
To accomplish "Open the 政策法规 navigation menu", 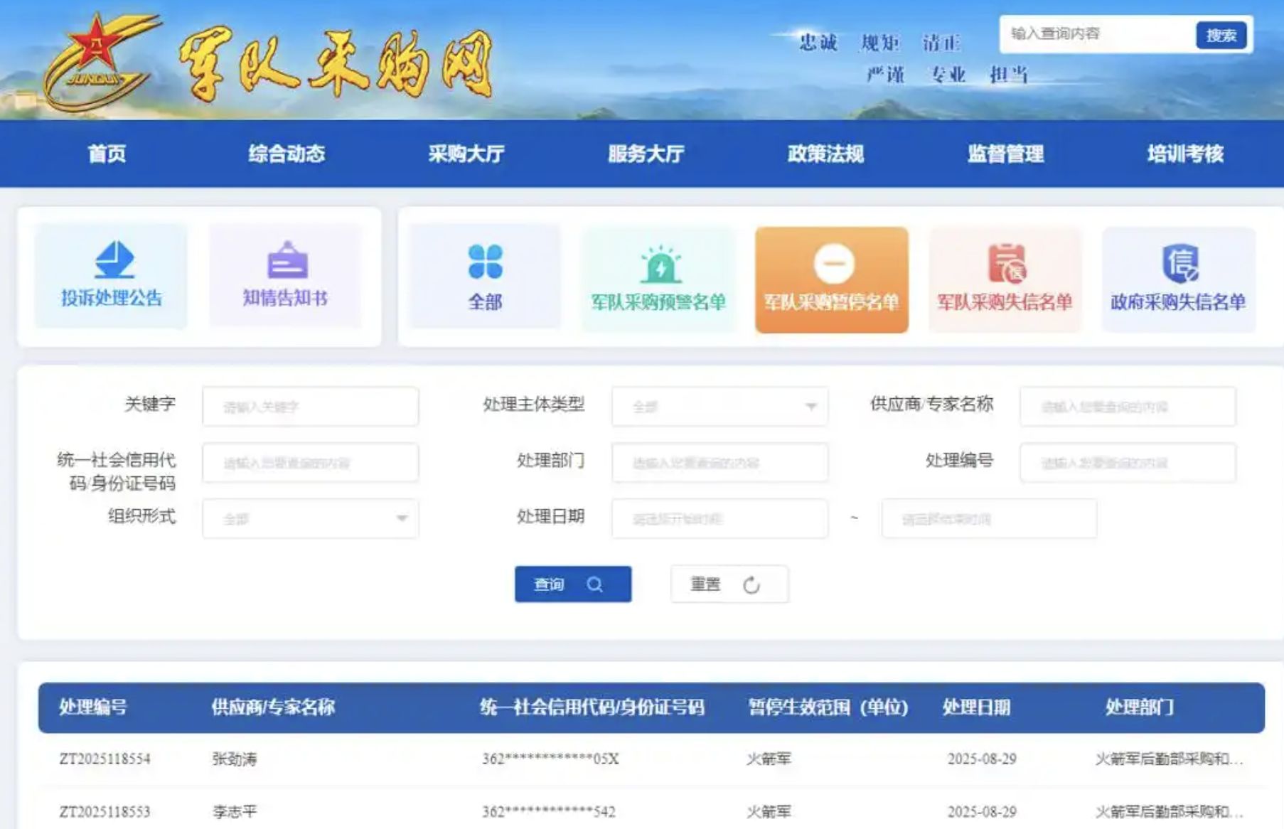I will tap(825, 154).
